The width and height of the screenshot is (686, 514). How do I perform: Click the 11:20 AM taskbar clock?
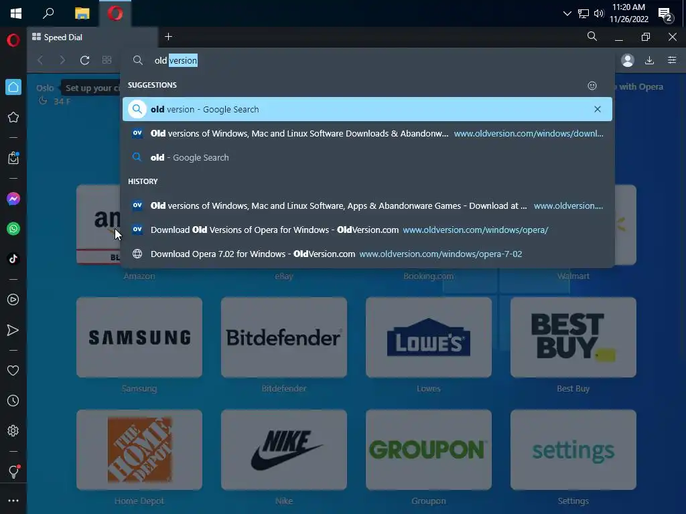point(628,13)
